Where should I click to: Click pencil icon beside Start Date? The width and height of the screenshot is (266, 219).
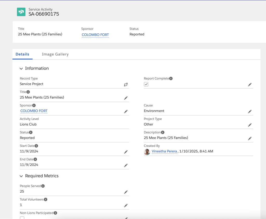126,152
